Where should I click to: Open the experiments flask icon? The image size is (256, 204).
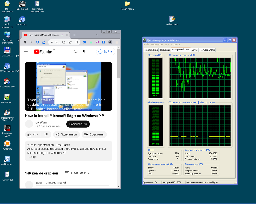91,42
